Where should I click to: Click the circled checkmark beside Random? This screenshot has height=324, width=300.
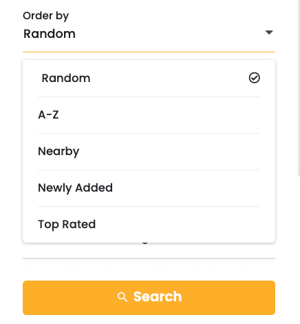point(254,78)
